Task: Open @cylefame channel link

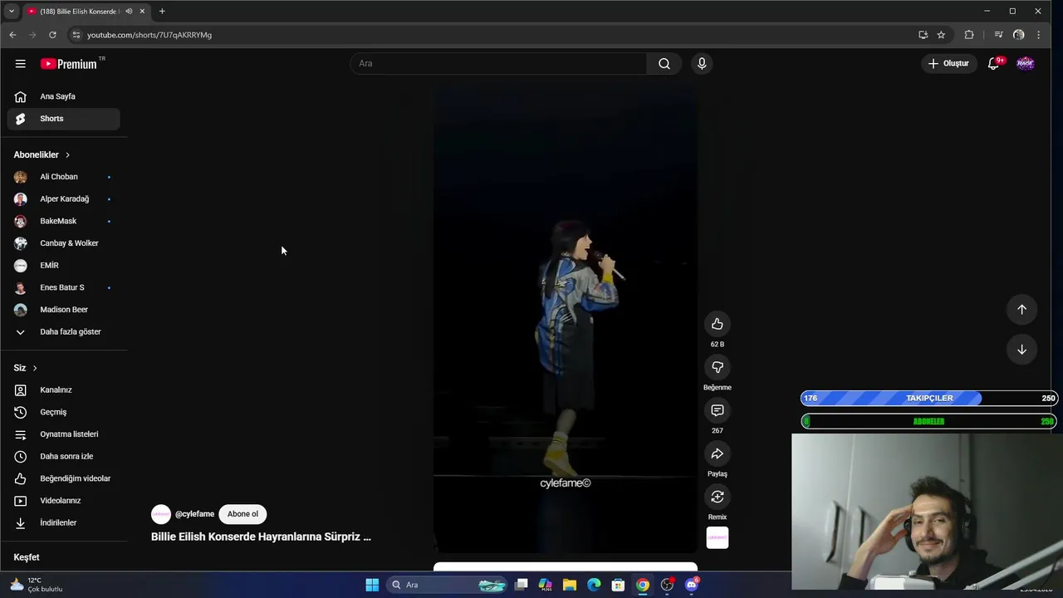Action: 194,514
